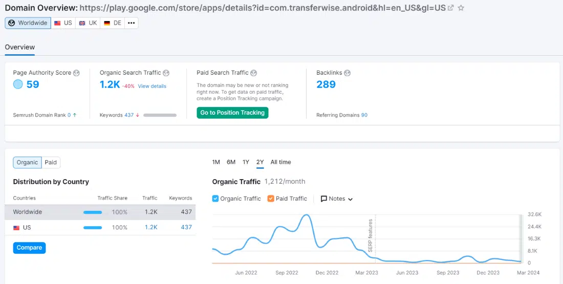The width and height of the screenshot is (563, 284).
Task: Click the Traffic column header
Action: pos(150,198)
